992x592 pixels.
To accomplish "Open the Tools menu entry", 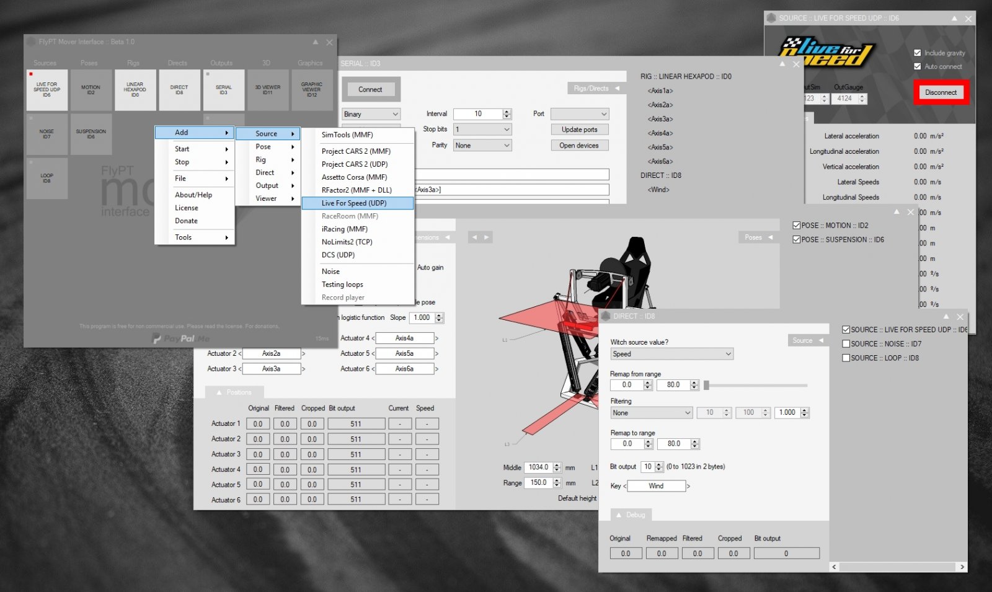I will (195, 237).
